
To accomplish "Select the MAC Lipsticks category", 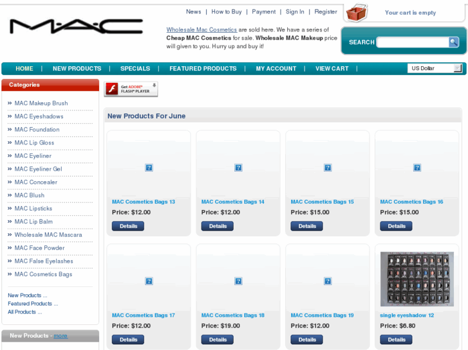I will tap(33, 209).
